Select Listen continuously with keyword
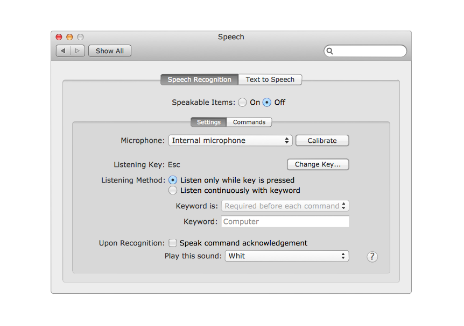Image resolution: width=464 pixels, height=326 pixels. (x=173, y=190)
